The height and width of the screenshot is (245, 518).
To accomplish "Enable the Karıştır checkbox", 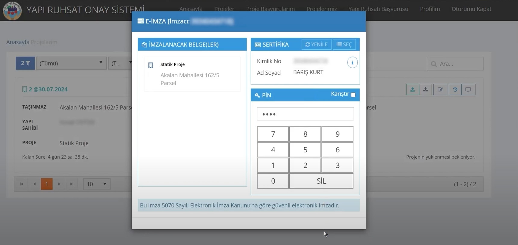I will point(353,95).
